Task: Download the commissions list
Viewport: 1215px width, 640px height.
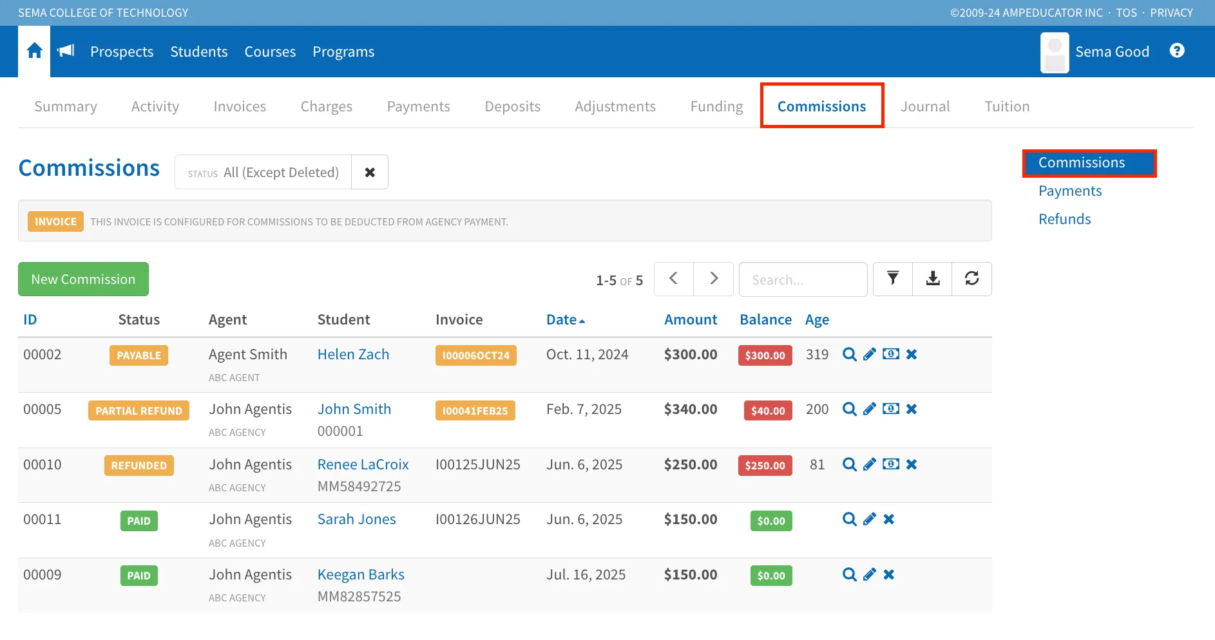Action: (x=932, y=279)
